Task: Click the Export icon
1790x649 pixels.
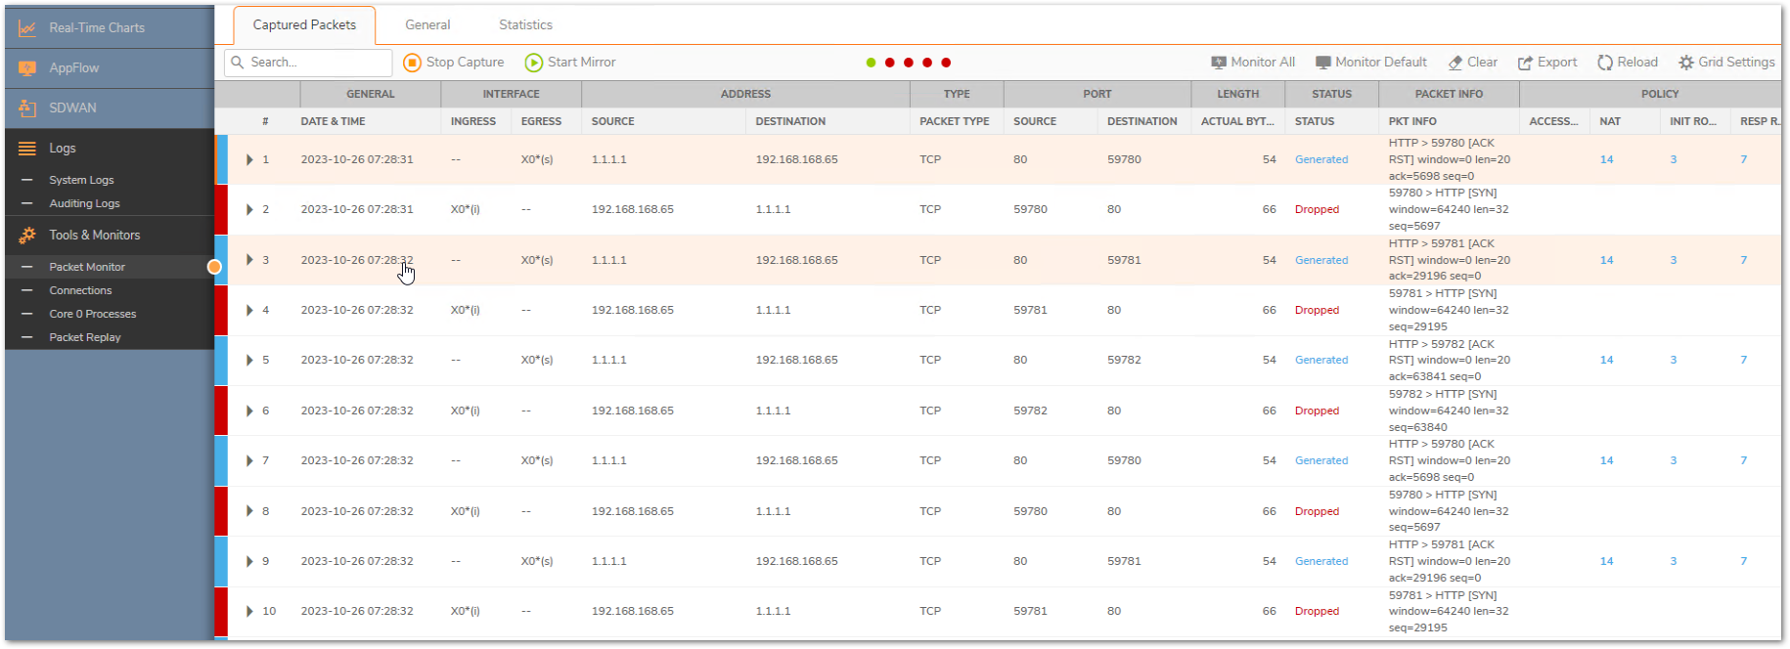Action: point(1525,63)
